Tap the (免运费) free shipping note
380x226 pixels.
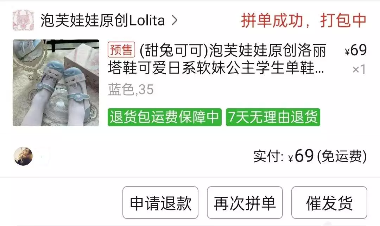342,156
